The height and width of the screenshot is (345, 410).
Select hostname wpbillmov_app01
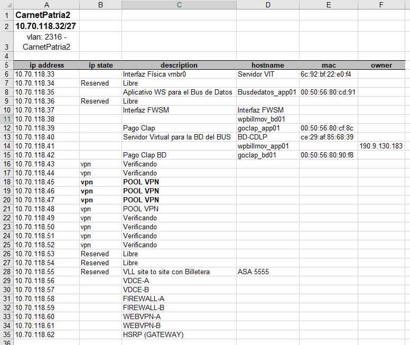(x=268, y=146)
